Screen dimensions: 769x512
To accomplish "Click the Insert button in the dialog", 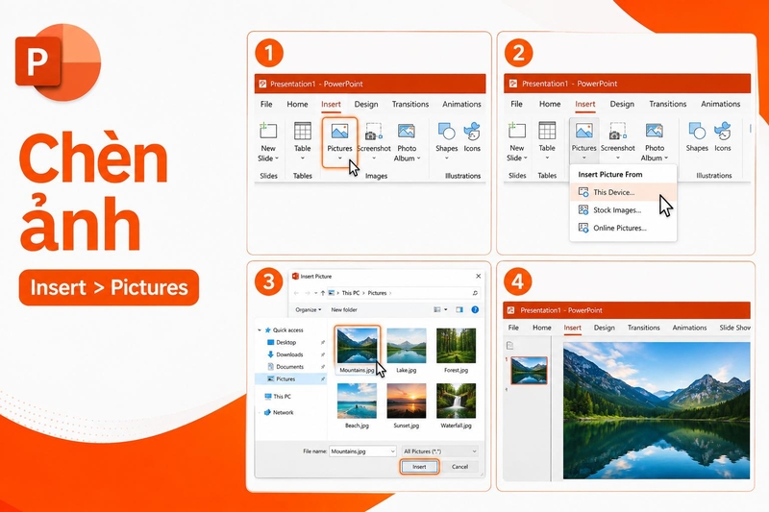I will 419,467.
